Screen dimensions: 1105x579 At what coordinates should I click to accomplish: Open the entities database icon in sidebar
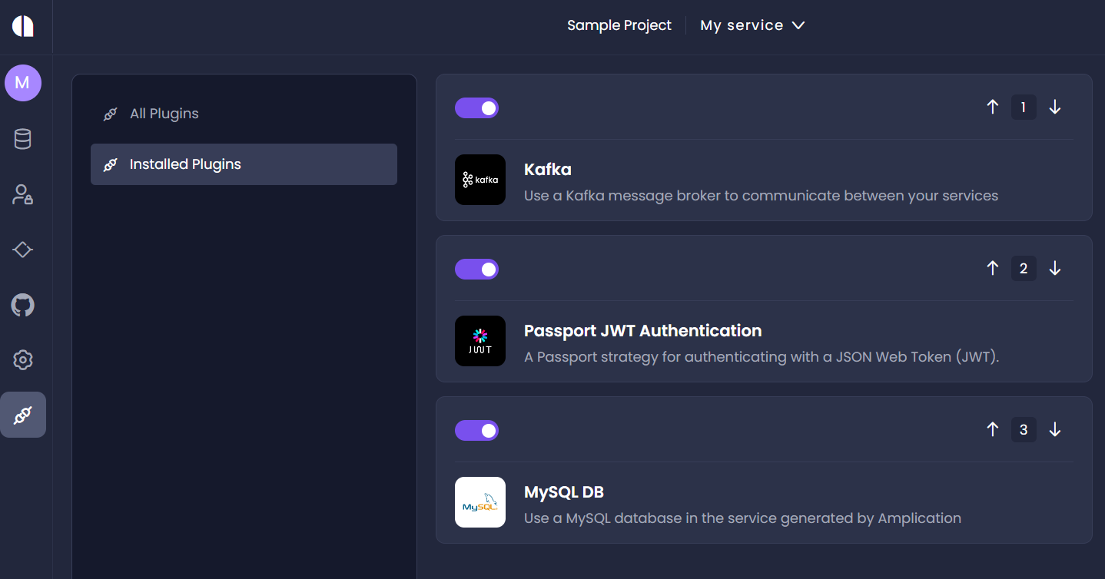pos(23,140)
